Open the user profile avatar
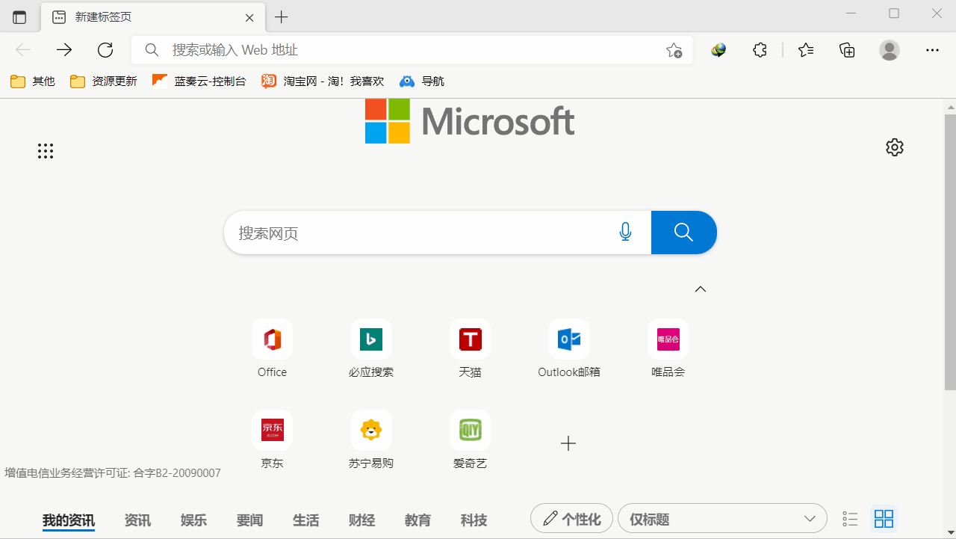 [889, 50]
